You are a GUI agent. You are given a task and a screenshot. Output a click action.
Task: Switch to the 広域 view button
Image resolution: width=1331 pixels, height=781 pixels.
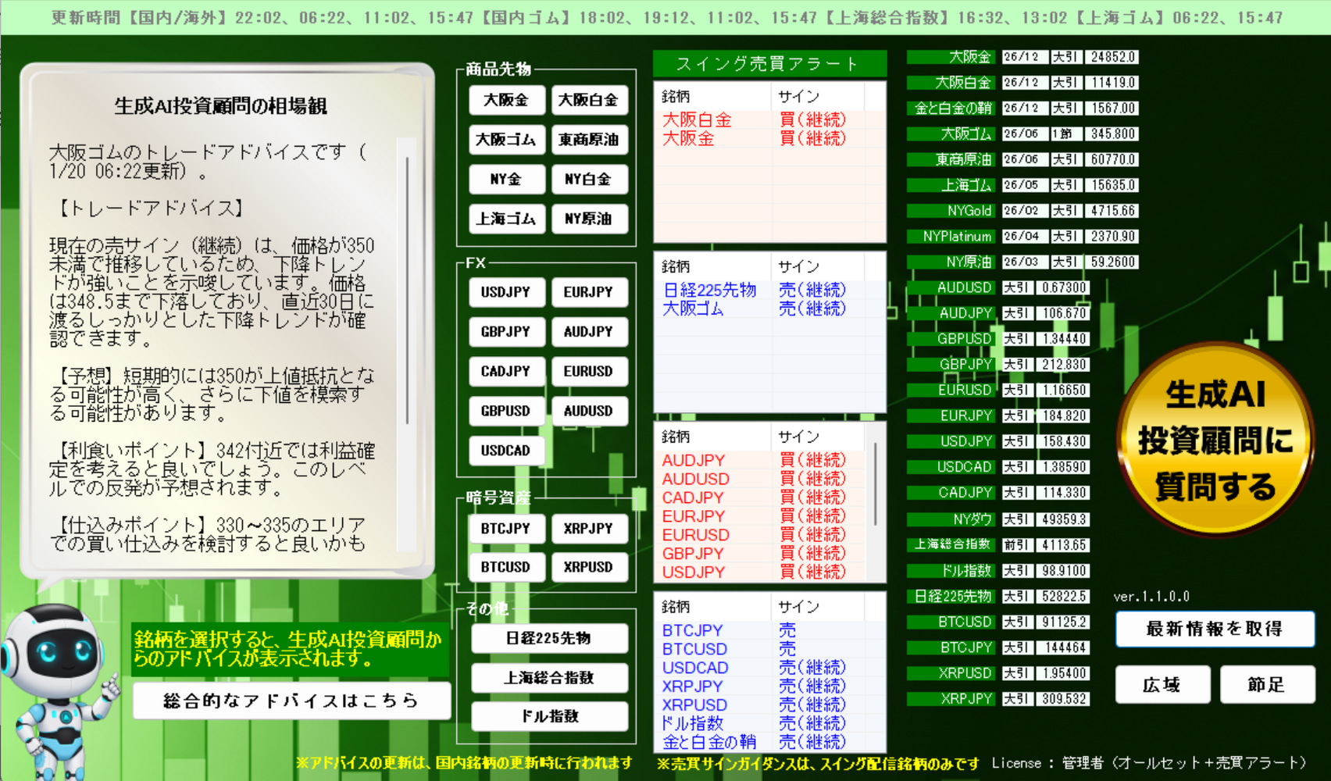[1163, 685]
